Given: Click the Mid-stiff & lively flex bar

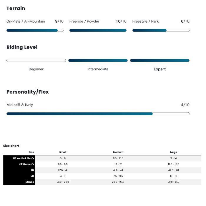Looking at the screenshot, I should click(98, 114).
